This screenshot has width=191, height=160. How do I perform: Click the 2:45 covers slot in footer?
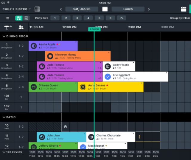coord(156,154)
